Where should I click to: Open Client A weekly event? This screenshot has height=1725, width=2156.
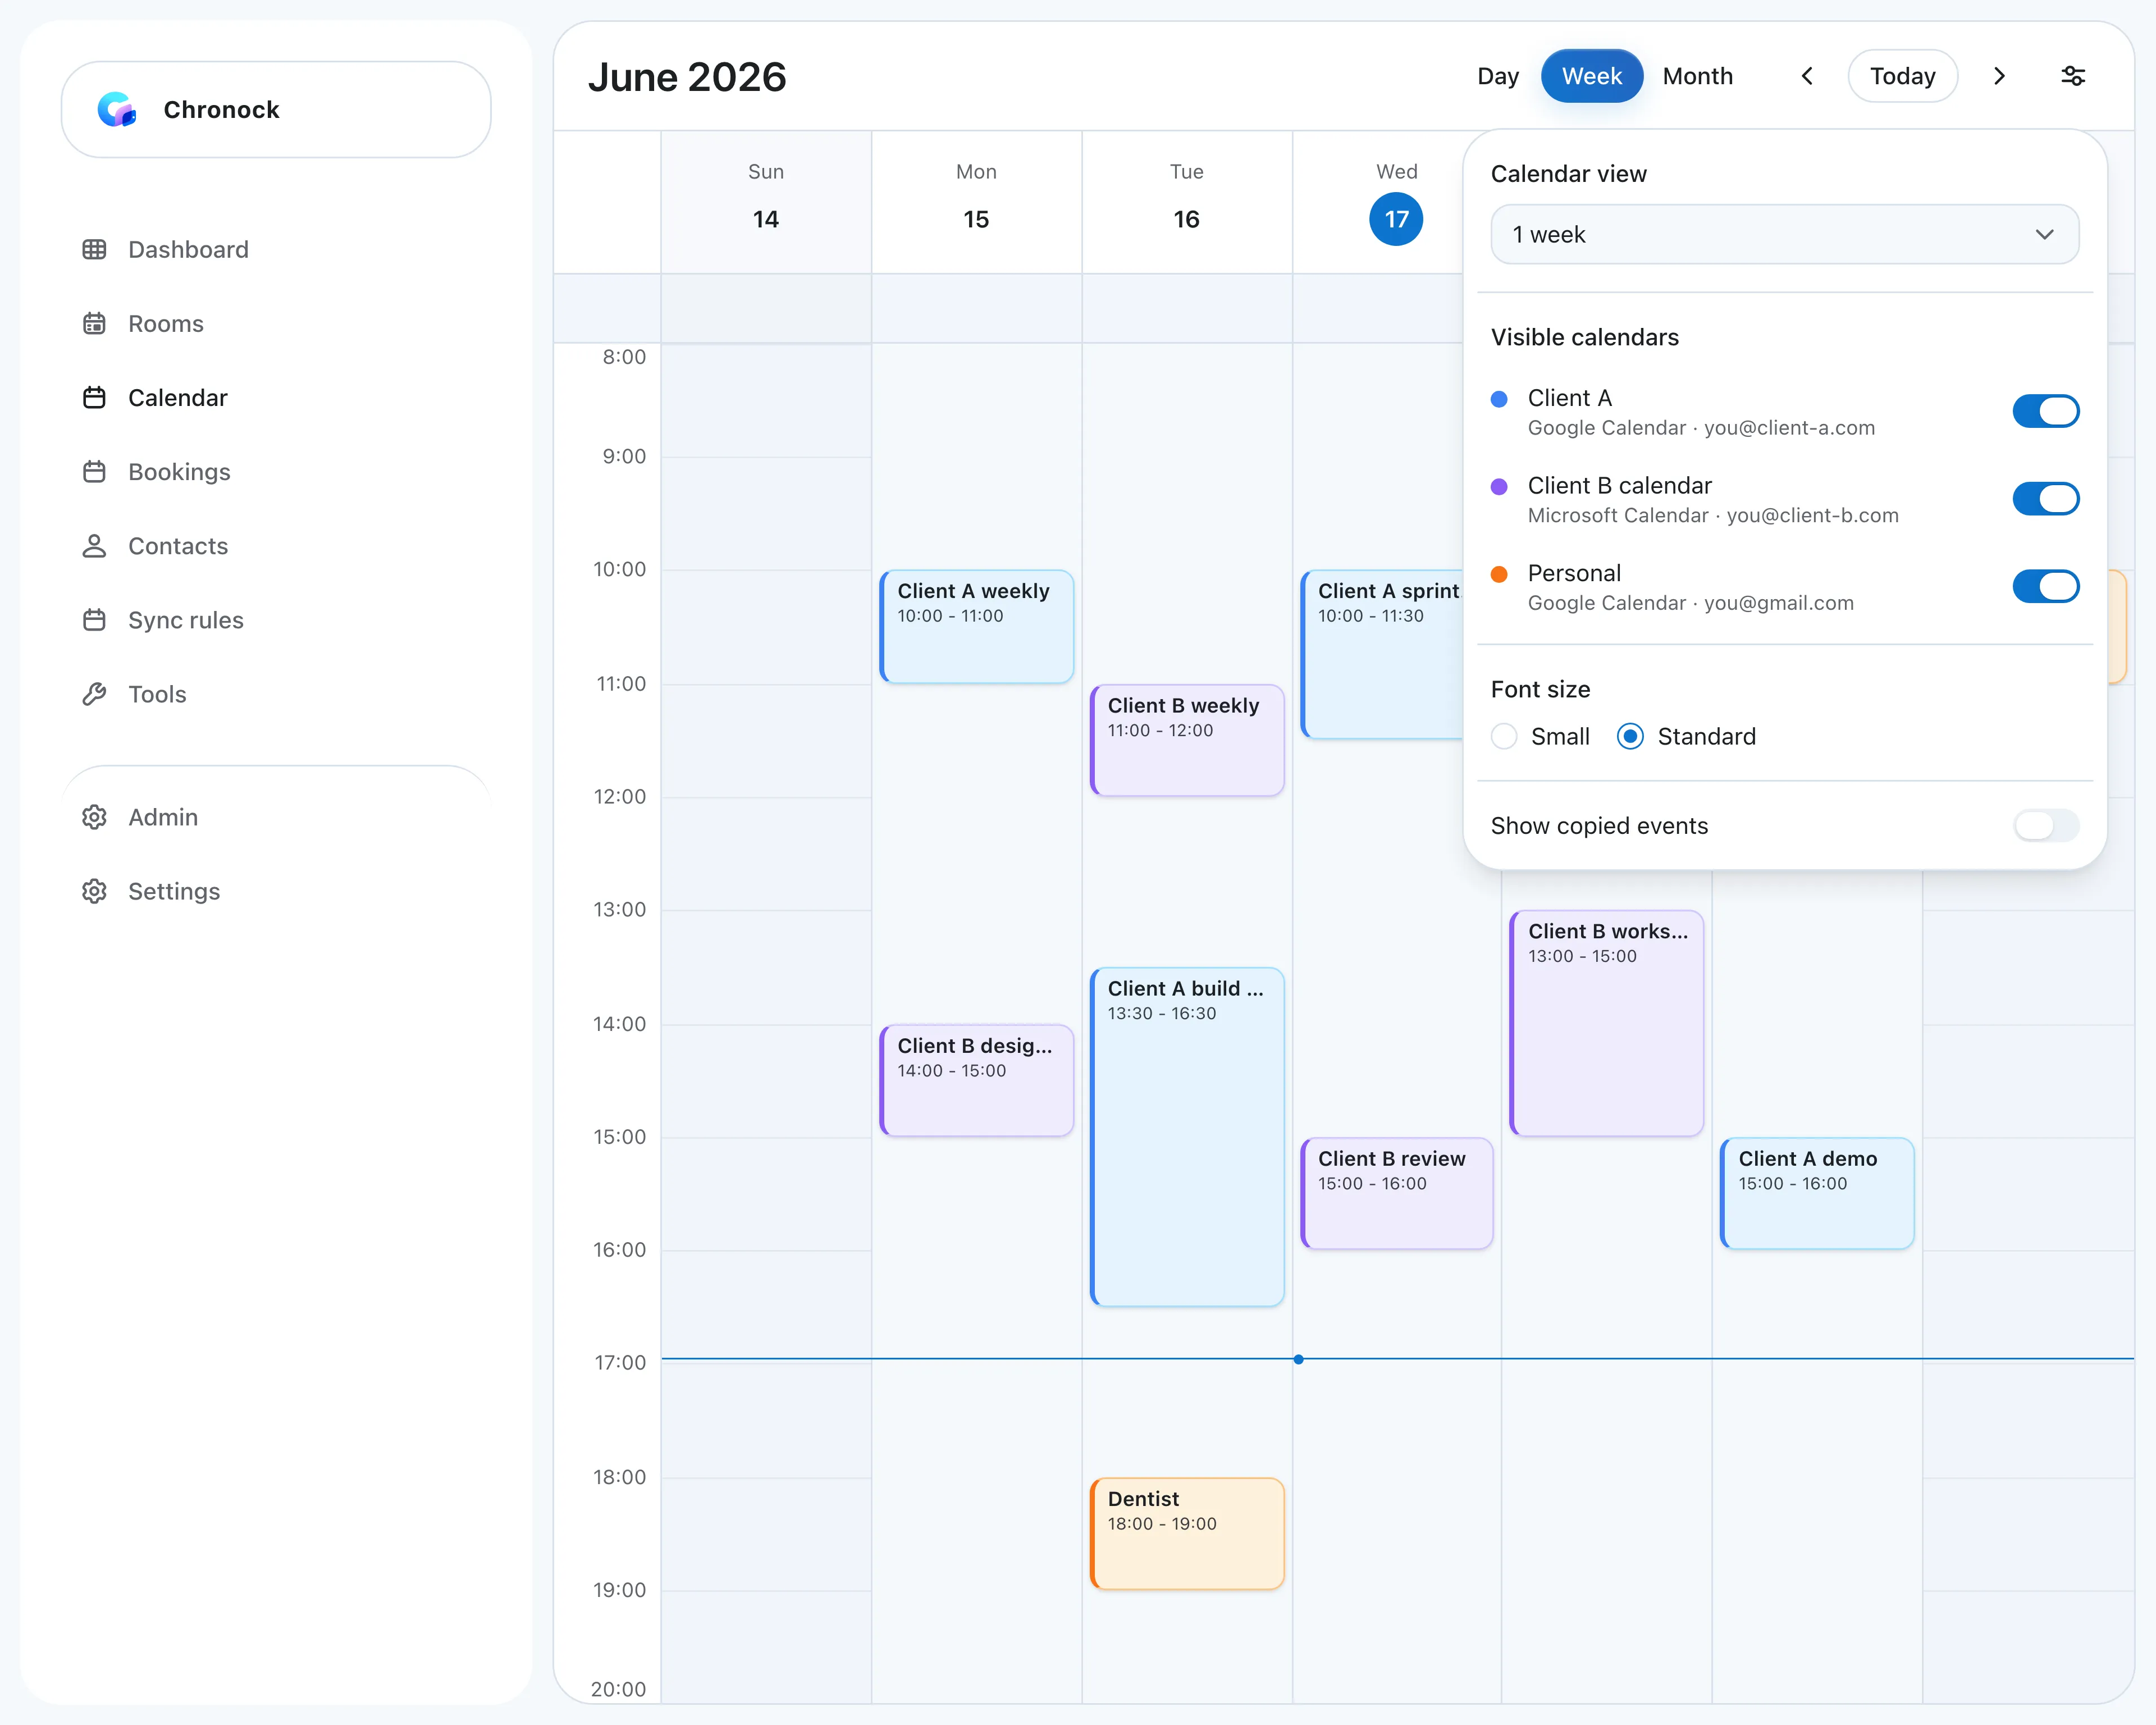(976, 626)
